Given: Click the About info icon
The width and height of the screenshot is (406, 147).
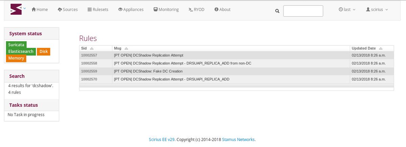Looking at the screenshot, I should click(216, 9).
